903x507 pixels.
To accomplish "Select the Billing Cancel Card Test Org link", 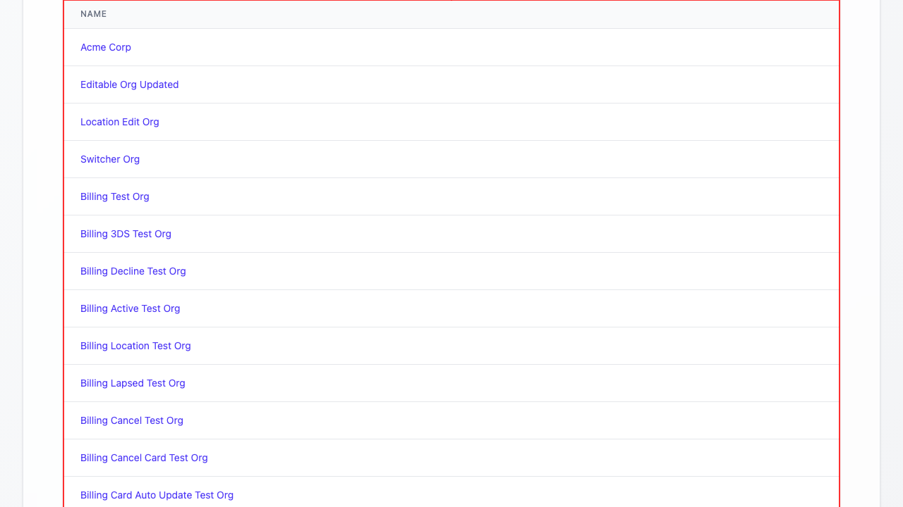I will pyautogui.click(x=144, y=458).
